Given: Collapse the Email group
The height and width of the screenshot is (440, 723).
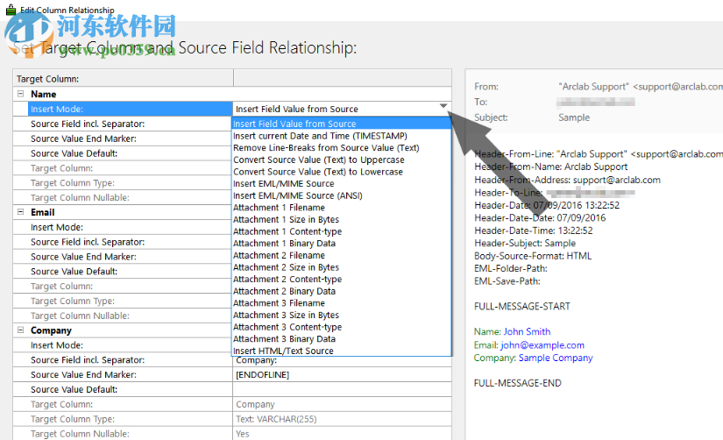Looking at the screenshot, I should click(21, 212).
